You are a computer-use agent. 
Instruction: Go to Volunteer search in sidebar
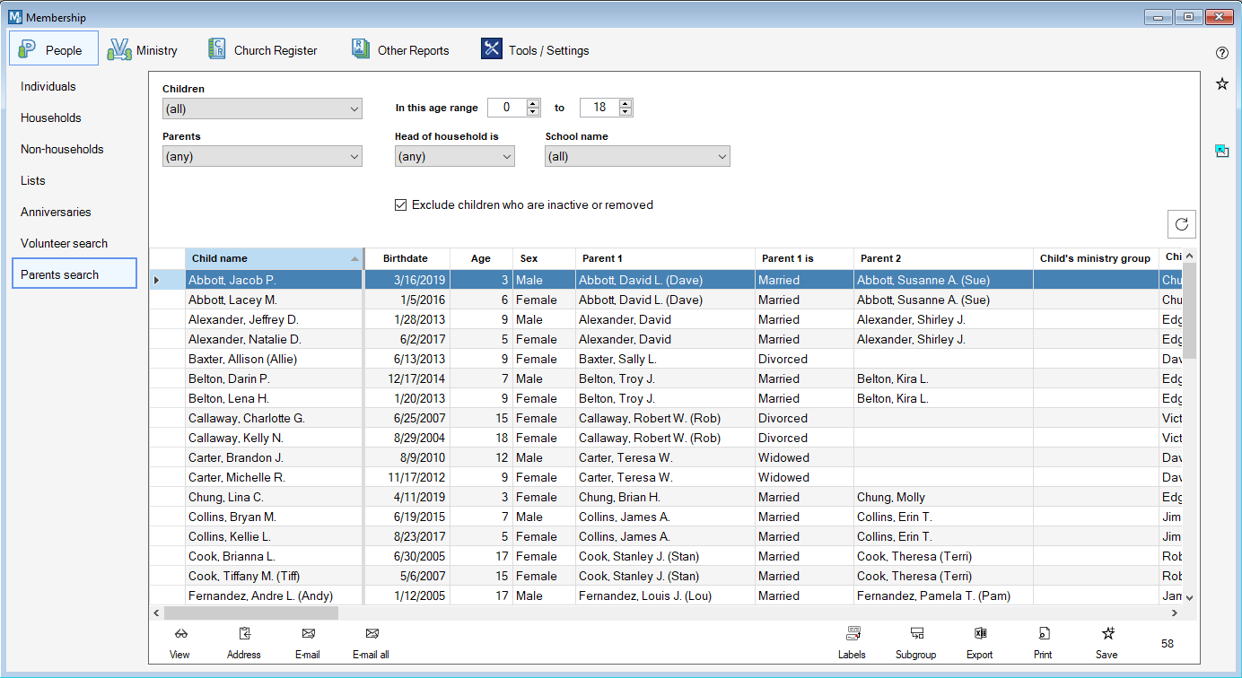tap(65, 243)
